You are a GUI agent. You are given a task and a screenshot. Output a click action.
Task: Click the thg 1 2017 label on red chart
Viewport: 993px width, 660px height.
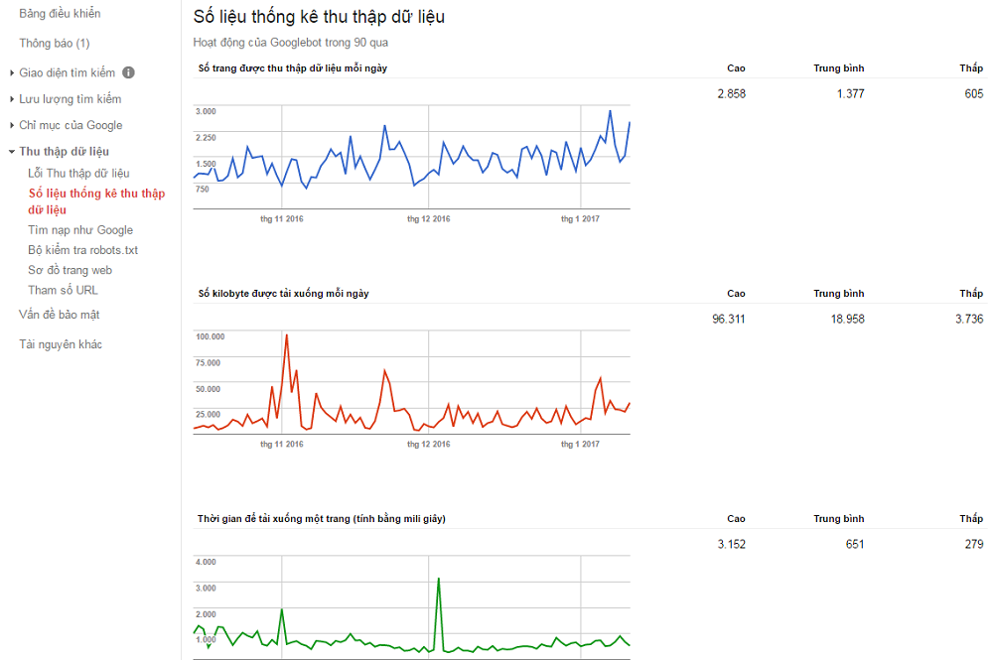[x=581, y=444]
